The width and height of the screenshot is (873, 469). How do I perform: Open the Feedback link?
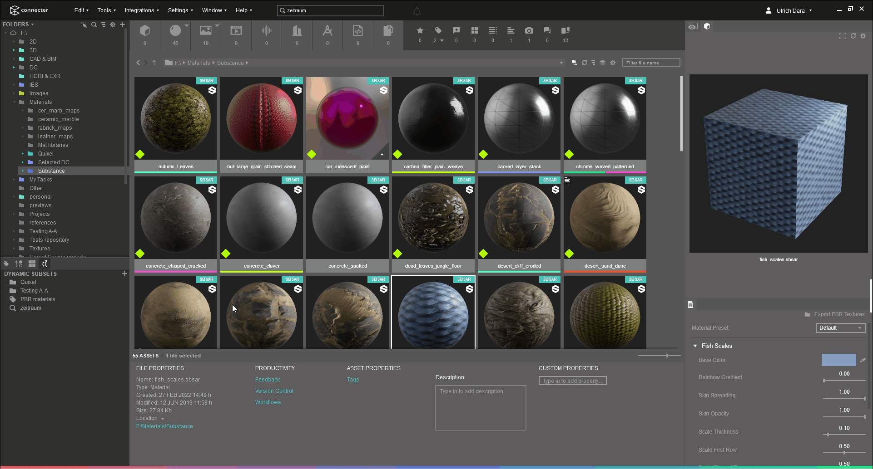point(268,380)
